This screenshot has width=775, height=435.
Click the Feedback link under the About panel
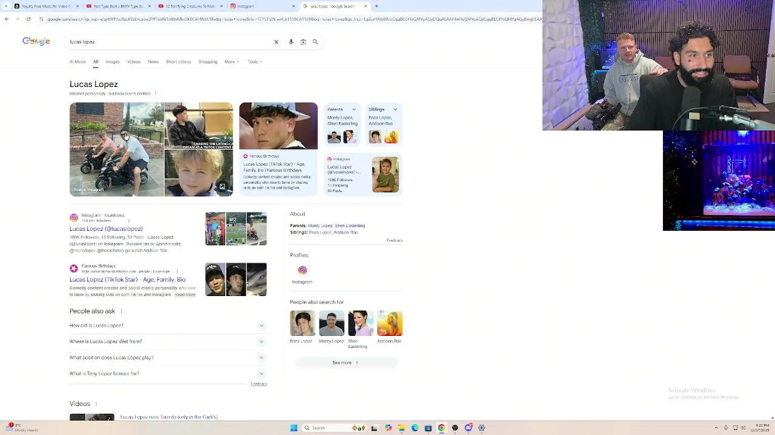tap(394, 240)
